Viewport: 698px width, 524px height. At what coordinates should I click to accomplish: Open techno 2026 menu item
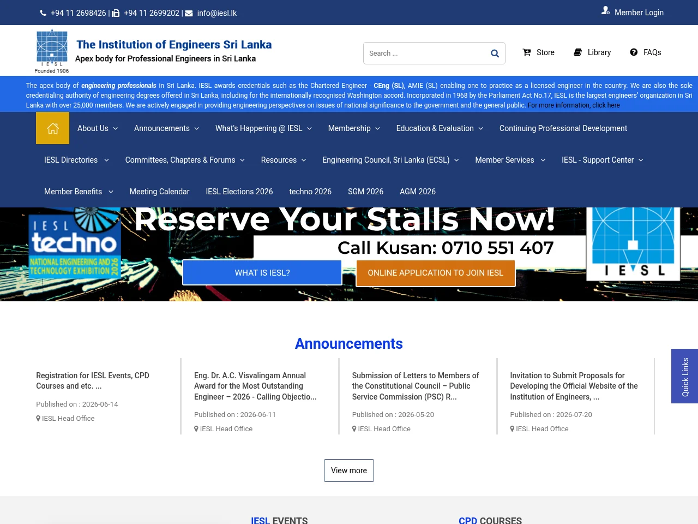point(310,192)
